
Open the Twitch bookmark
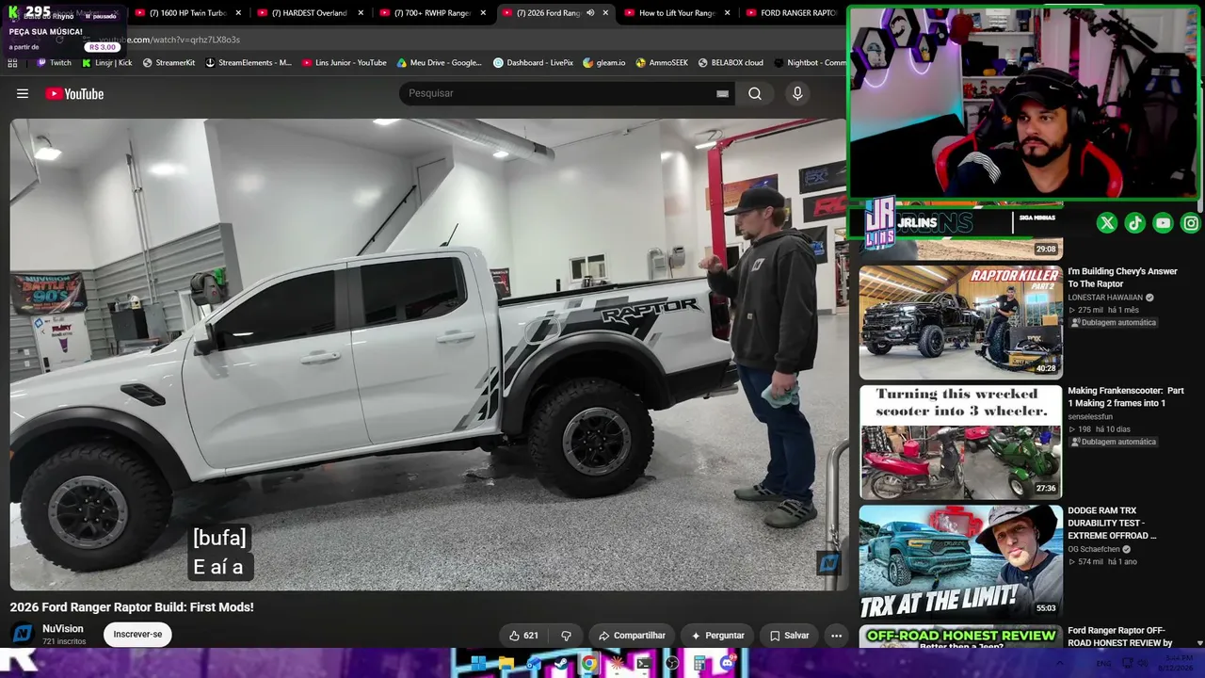[54, 63]
